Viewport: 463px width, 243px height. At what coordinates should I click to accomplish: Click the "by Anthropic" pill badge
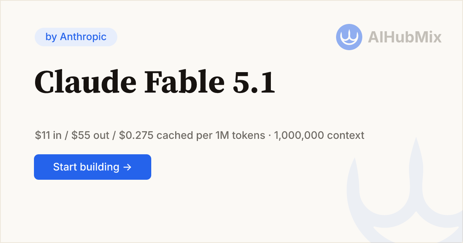(76, 37)
